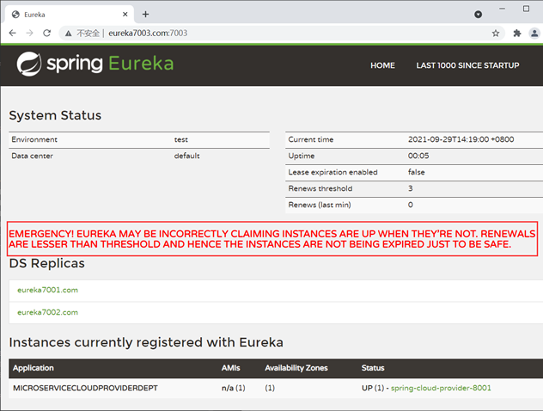
Task: Click the Data center value default
Action: [187, 156]
